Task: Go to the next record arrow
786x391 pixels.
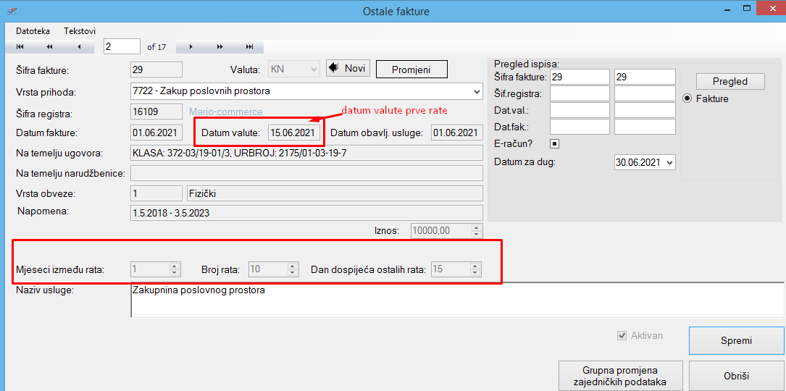Action: (x=191, y=47)
